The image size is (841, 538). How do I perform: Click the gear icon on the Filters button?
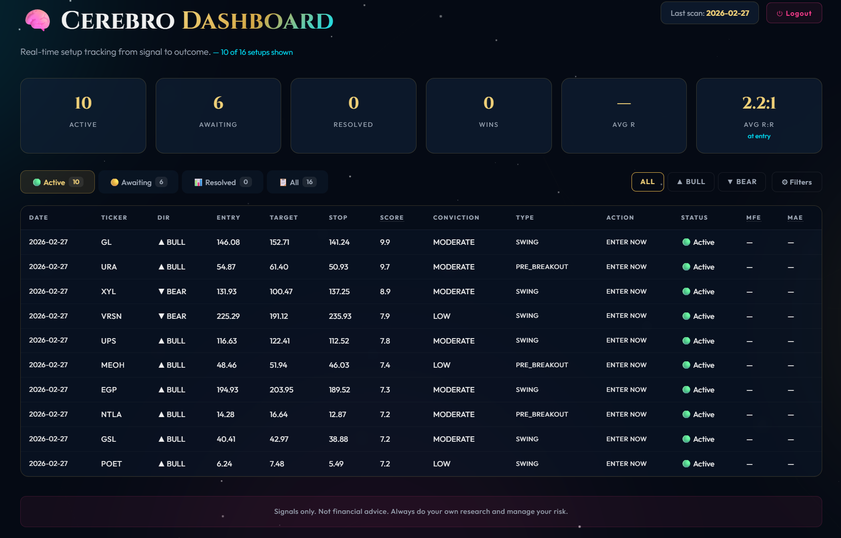[x=785, y=182]
